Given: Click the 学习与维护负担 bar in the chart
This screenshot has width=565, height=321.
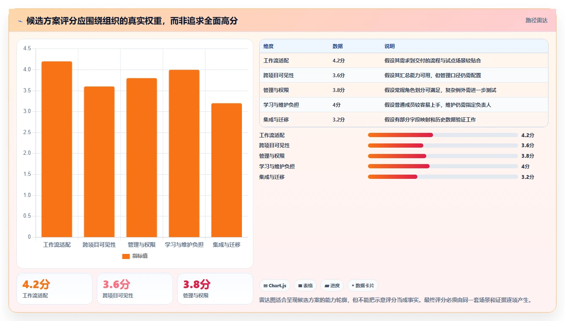Looking at the screenshot, I should (184, 154).
